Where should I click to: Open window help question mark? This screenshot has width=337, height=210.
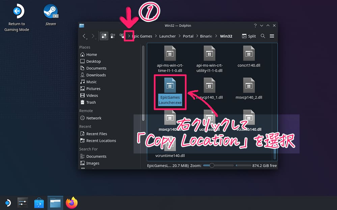[255, 26]
